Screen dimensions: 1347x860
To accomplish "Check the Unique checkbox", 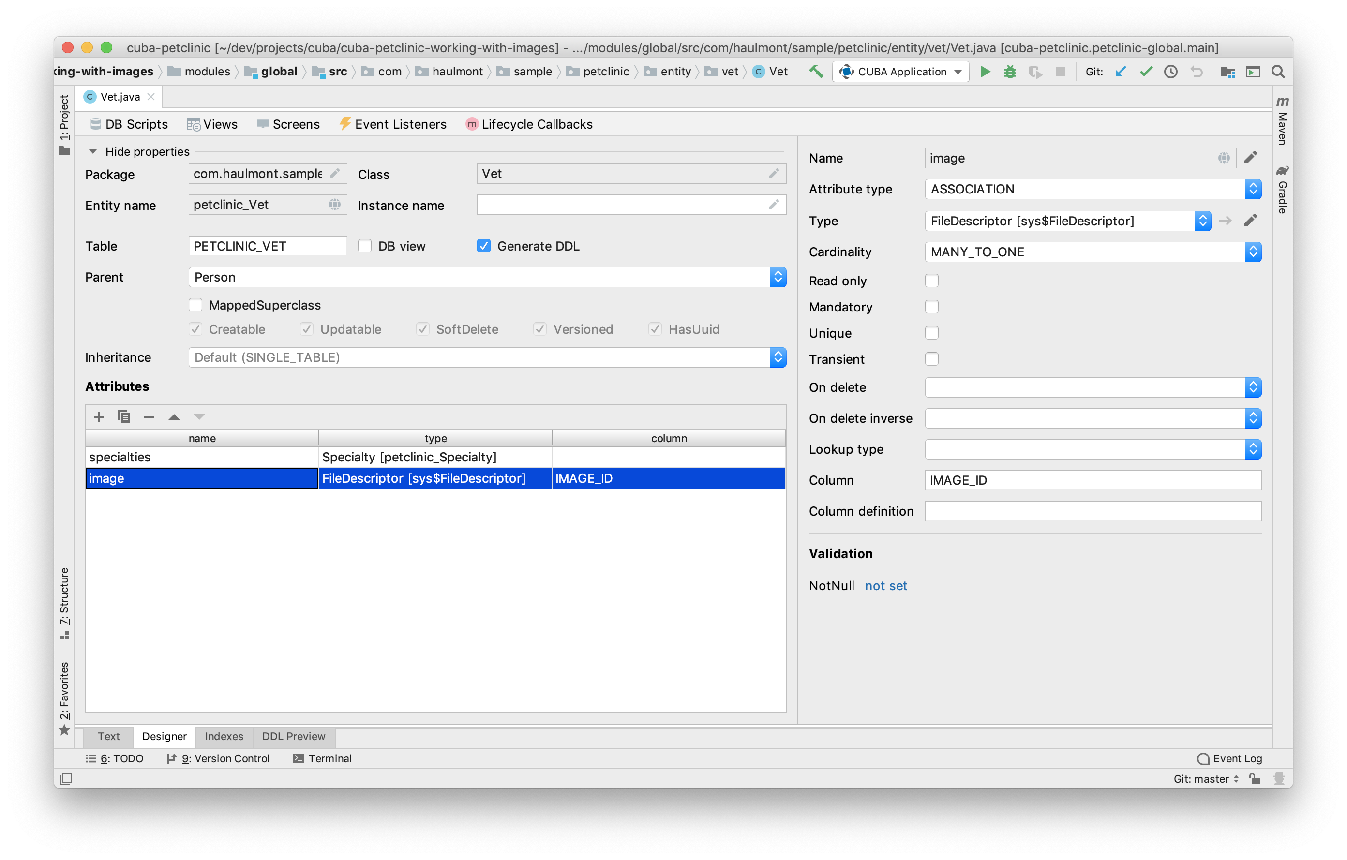I will point(931,333).
